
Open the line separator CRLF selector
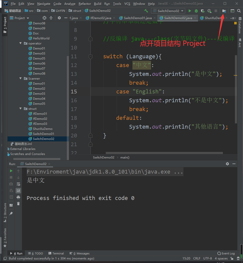click(x=197, y=258)
